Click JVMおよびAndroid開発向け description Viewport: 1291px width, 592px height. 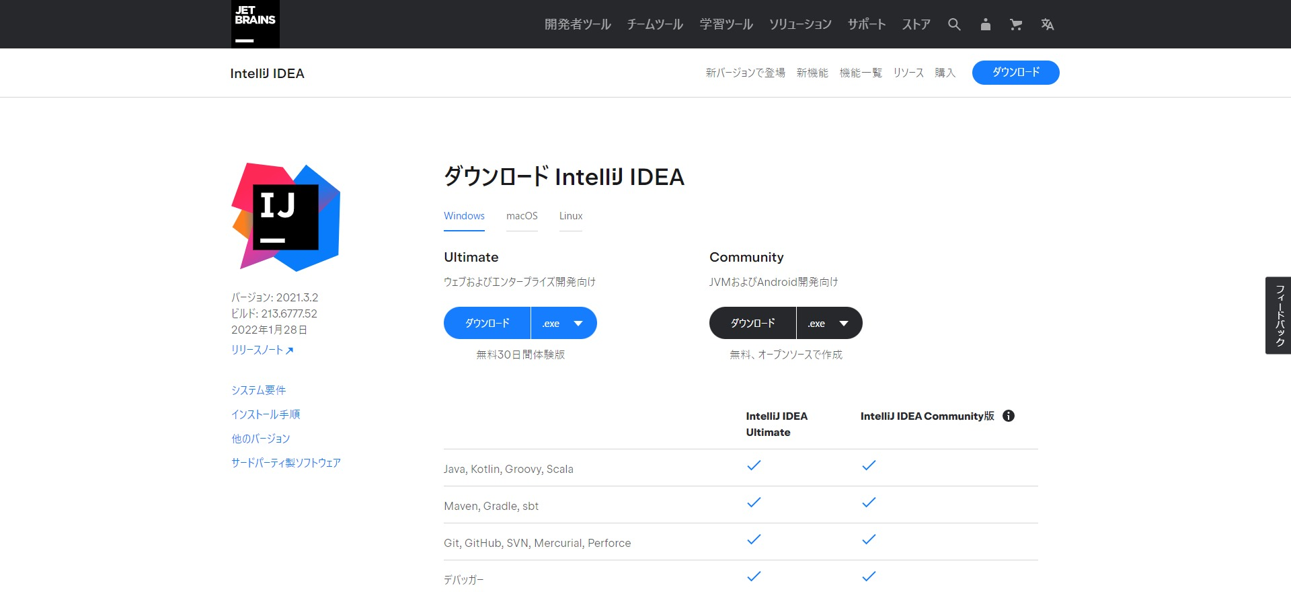pos(774,282)
